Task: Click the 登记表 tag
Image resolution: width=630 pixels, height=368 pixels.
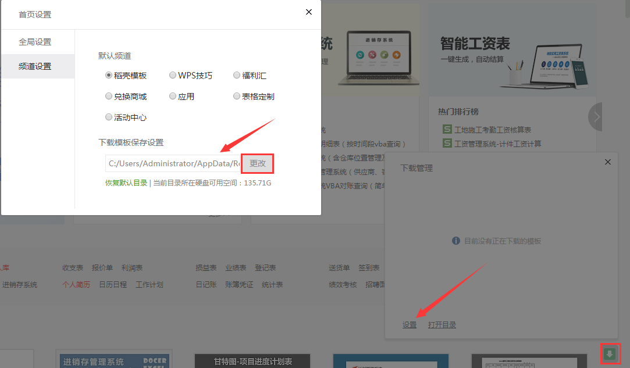Action: pyautogui.click(x=265, y=267)
